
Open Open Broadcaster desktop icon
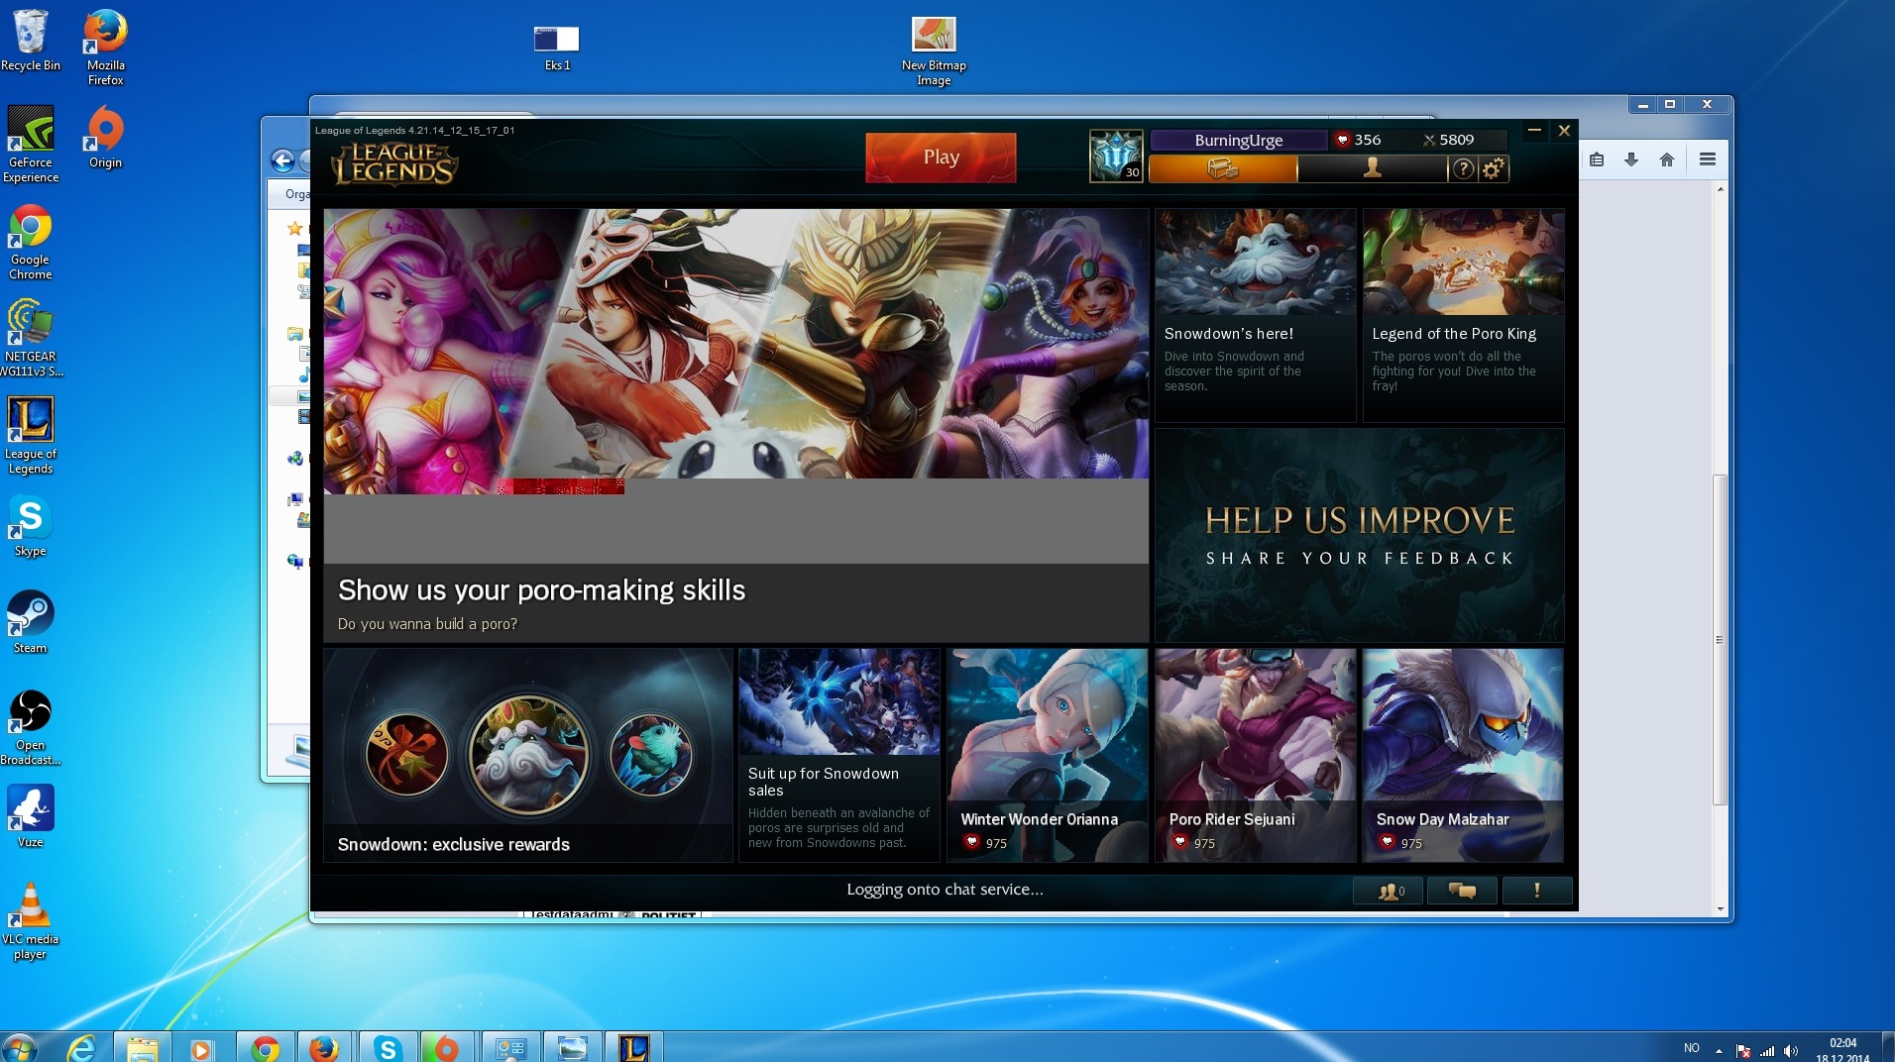pyautogui.click(x=30, y=727)
